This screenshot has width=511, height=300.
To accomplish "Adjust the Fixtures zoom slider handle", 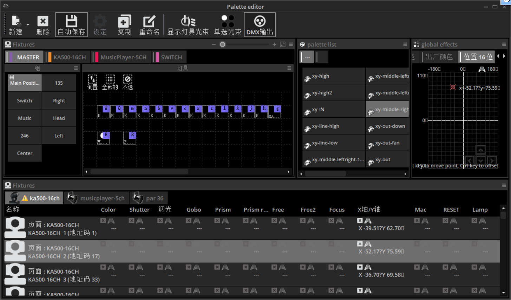I will 222,44.
